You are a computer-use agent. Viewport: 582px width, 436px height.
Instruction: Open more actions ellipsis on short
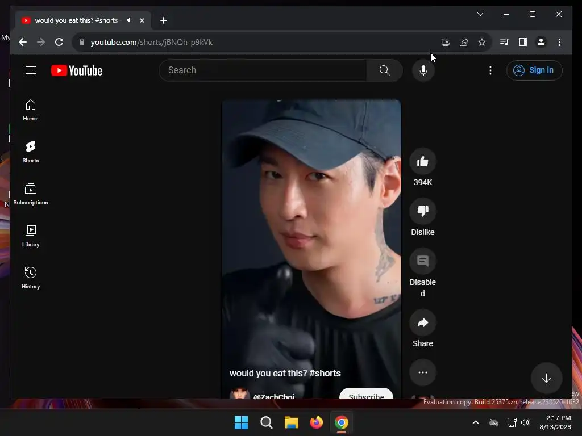[423, 372]
